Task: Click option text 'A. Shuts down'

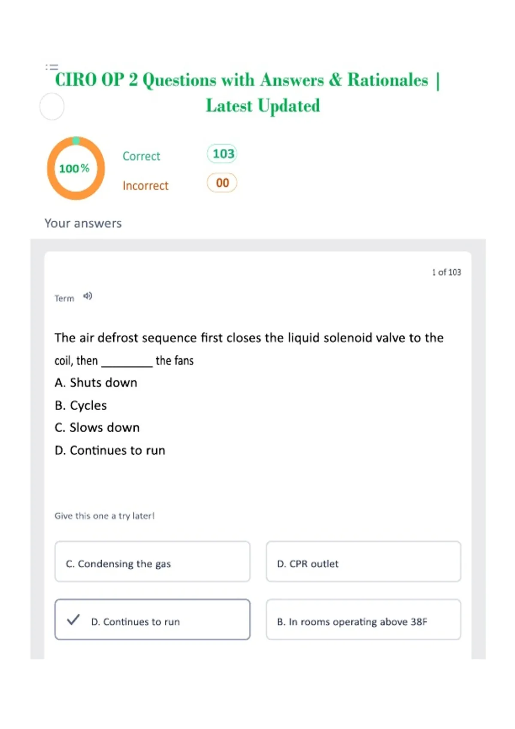Action: click(96, 383)
